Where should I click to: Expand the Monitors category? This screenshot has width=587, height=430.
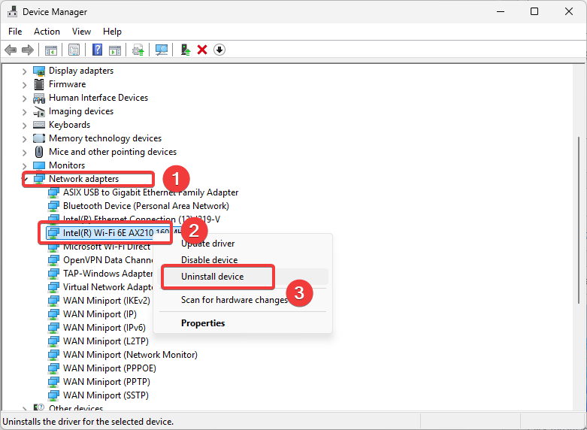pyautogui.click(x=24, y=165)
